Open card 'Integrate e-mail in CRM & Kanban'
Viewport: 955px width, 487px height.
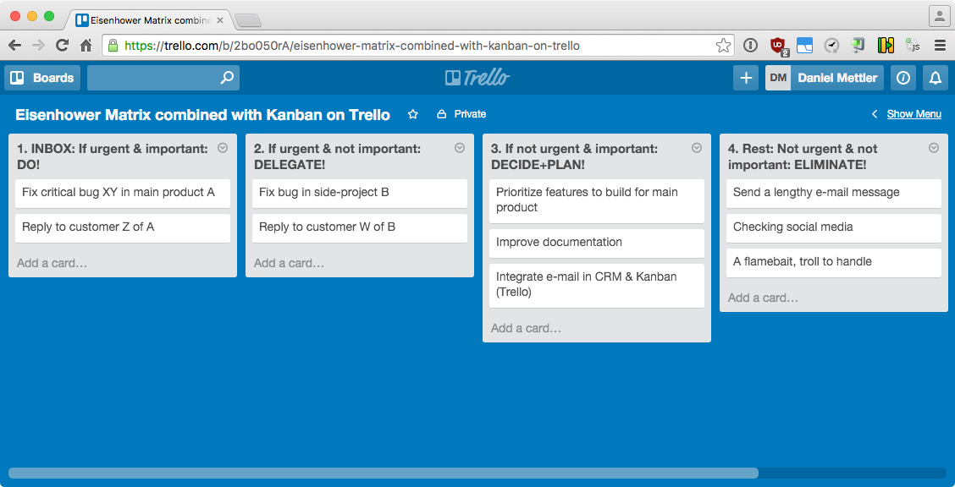(597, 286)
